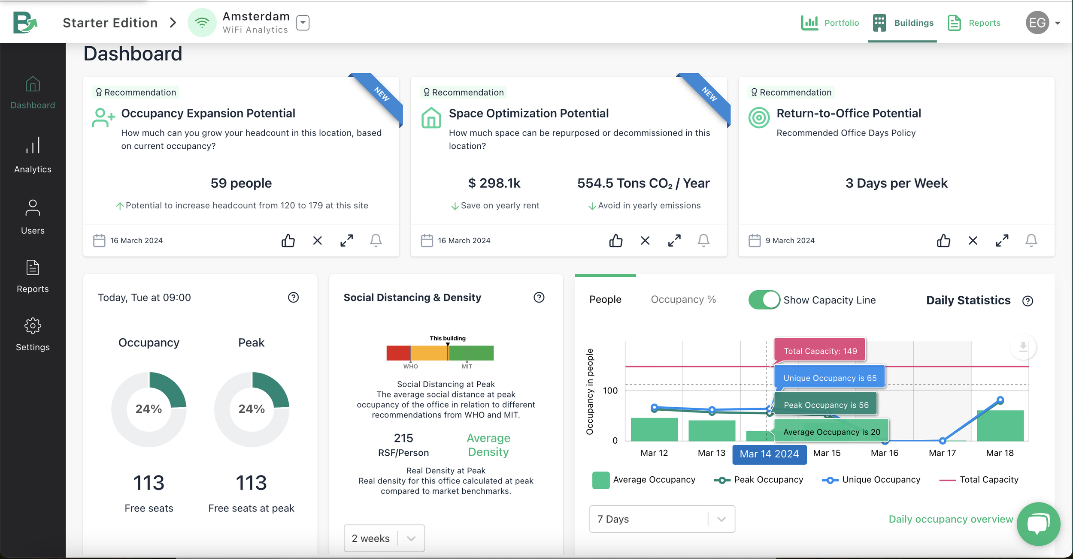This screenshot has height=559, width=1073.
Task: Open Reports in the left sidebar
Action: pos(33,276)
